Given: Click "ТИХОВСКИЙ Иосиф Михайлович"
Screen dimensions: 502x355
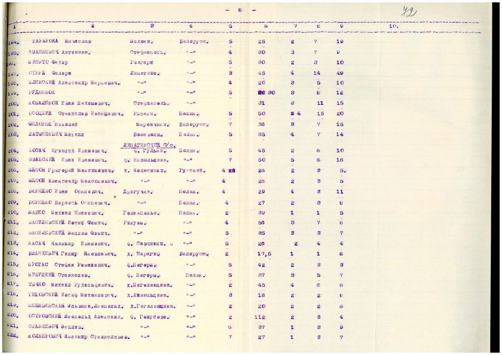Looking at the screenshot, I should pyautogui.click(x=73, y=295).
